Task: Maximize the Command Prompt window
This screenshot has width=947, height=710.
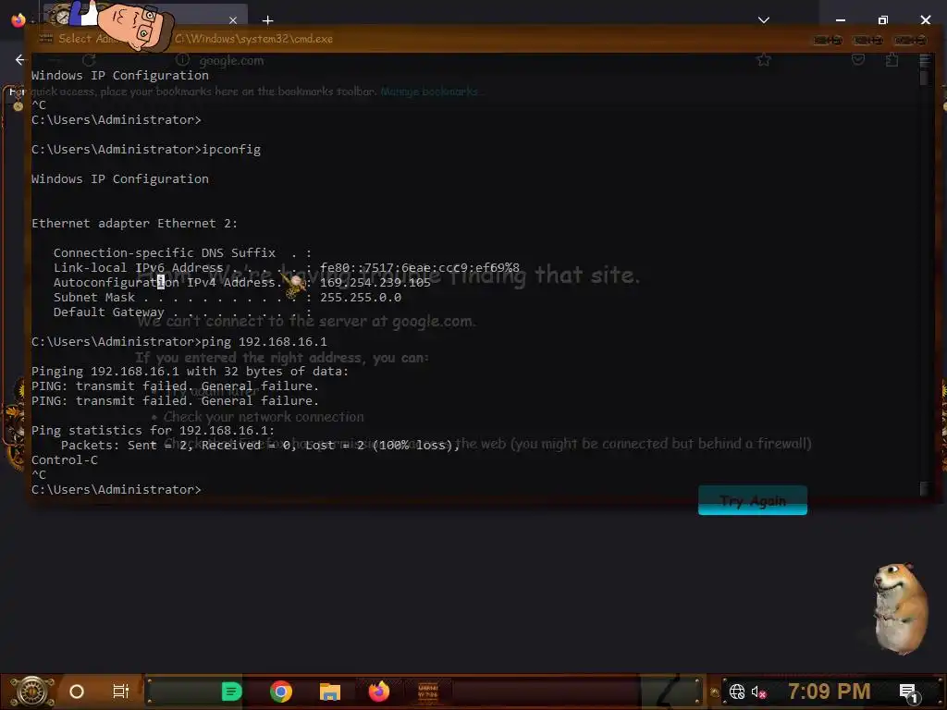Action: tap(868, 40)
